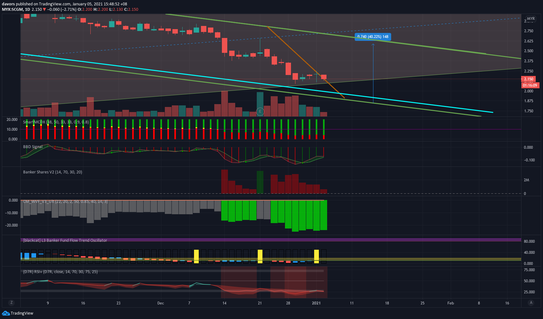This screenshot has height=319, width=543.
Task: Click the 2021 label on the time axis
Action: (316, 303)
